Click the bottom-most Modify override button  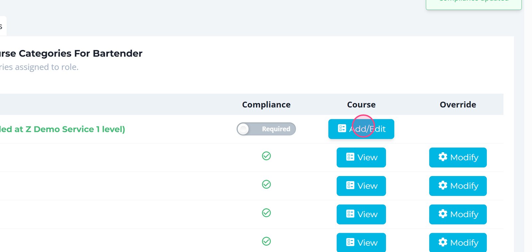pos(458,242)
